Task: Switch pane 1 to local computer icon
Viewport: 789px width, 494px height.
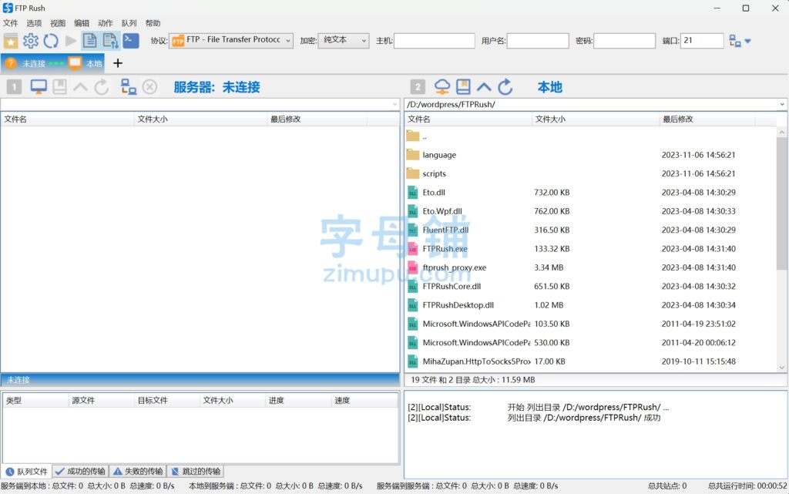Action: (39, 86)
